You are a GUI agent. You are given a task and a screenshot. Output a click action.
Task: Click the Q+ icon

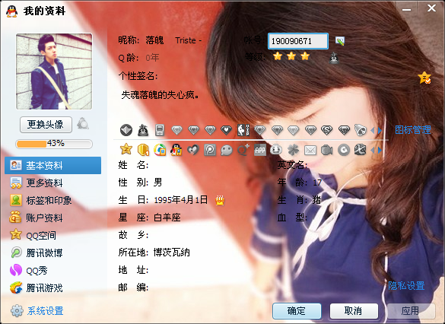point(243,150)
